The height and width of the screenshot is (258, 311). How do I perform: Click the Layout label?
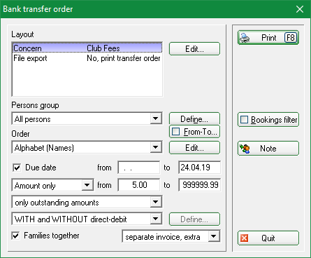[22, 34]
